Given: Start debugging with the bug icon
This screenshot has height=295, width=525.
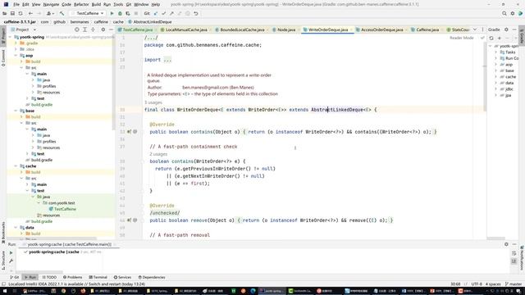Looking at the screenshot, I should (x=120, y=13).
